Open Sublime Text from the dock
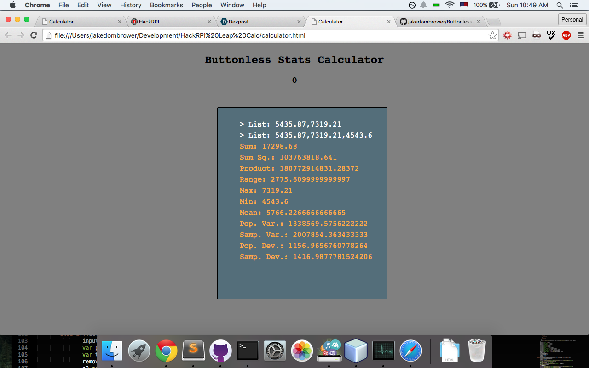Image resolution: width=589 pixels, height=368 pixels. [193, 351]
